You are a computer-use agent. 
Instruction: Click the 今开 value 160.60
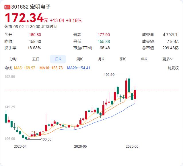[x=35, y=35]
